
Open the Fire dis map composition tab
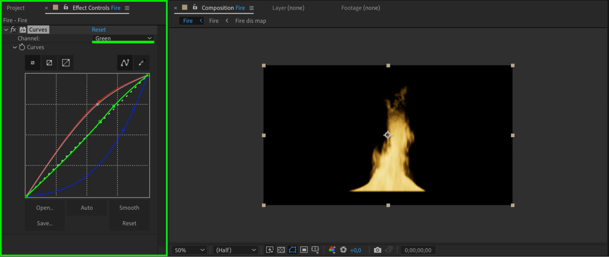[250, 21]
